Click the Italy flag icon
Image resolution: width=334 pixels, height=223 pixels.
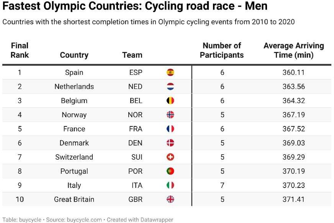tap(170, 185)
